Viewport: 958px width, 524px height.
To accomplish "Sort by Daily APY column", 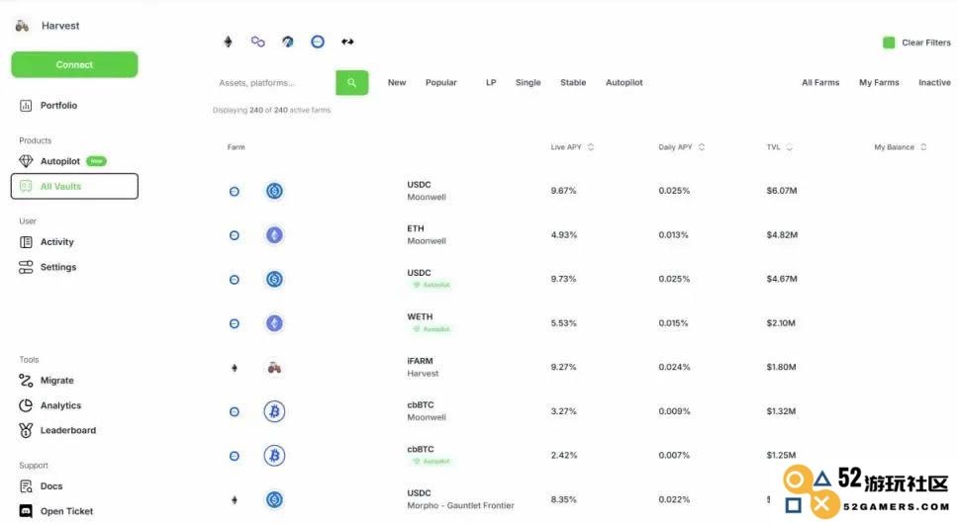I will (x=681, y=147).
